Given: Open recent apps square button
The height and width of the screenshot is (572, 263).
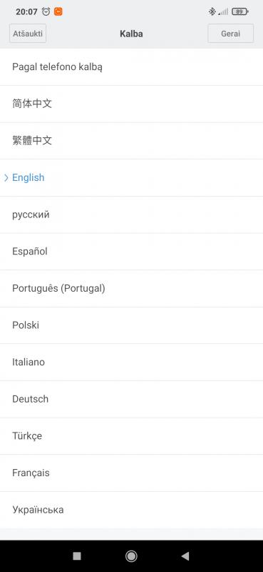Looking at the screenshot, I should 77,556.
